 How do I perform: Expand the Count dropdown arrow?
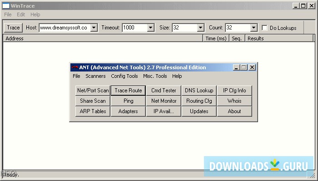[253, 28]
